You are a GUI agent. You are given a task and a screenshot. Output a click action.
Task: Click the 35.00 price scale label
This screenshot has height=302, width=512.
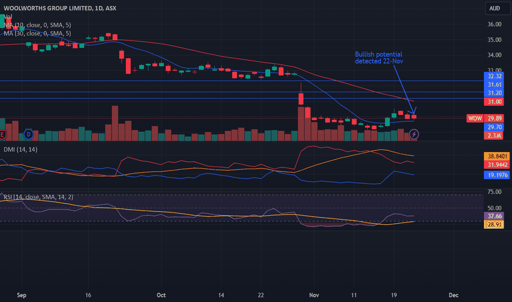click(x=494, y=40)
